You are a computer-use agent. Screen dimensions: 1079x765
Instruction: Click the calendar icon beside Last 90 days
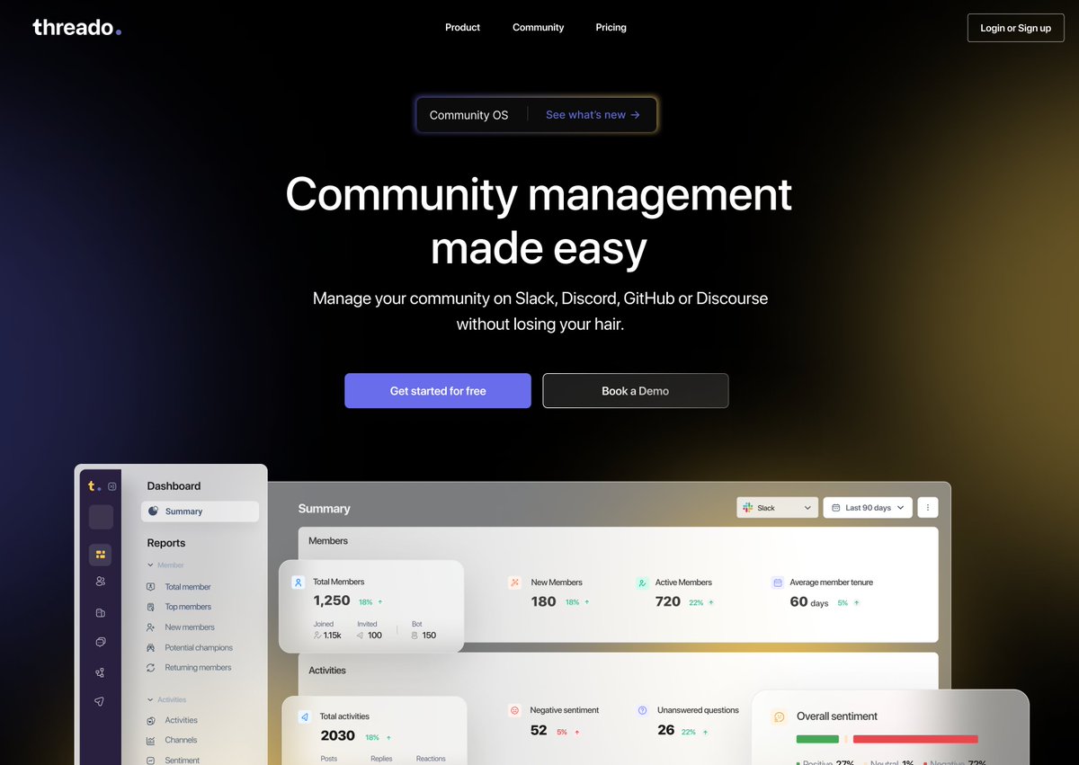[836, 507]
